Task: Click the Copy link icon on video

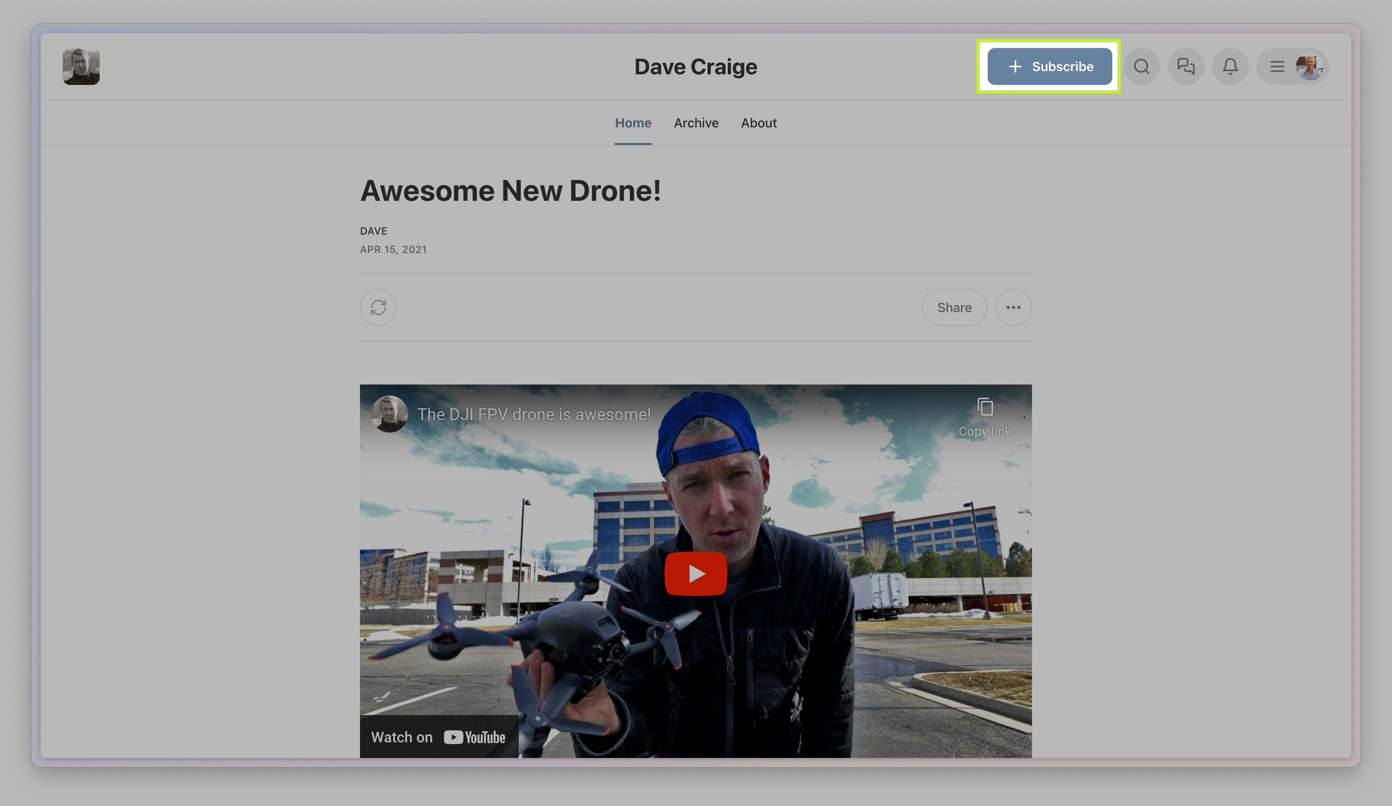Action: 985,418
